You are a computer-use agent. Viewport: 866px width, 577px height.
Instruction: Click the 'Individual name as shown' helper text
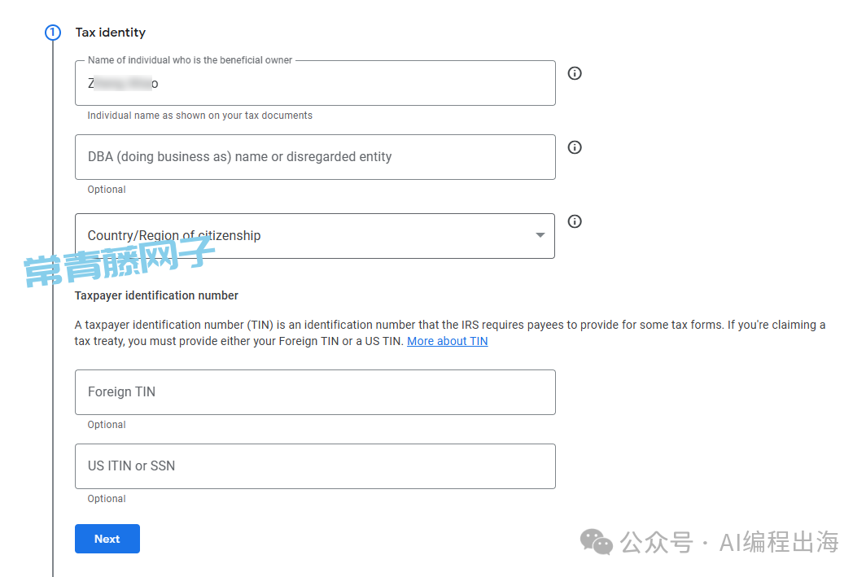199,116
